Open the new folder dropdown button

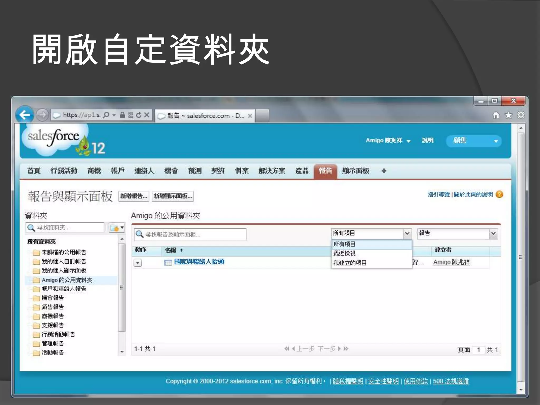tap(117, 228)
